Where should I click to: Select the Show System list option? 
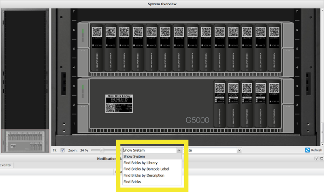134,156
